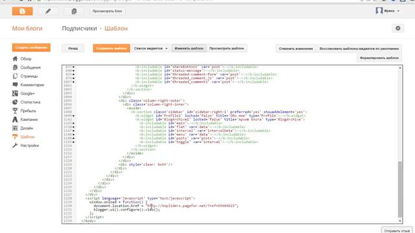The image size is (415, 233).
Task: Click the Создать сообщение button
Action: point(31,47)
